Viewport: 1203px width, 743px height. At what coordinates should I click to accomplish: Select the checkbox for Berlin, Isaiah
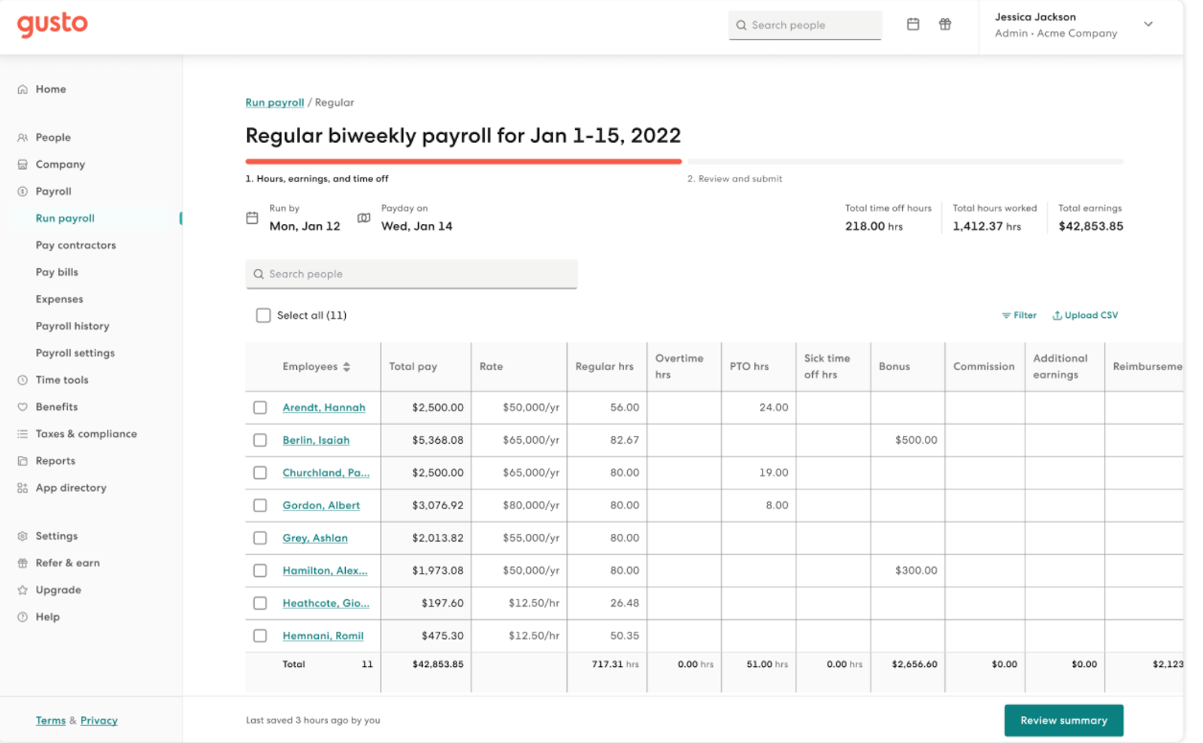point(260,440)
